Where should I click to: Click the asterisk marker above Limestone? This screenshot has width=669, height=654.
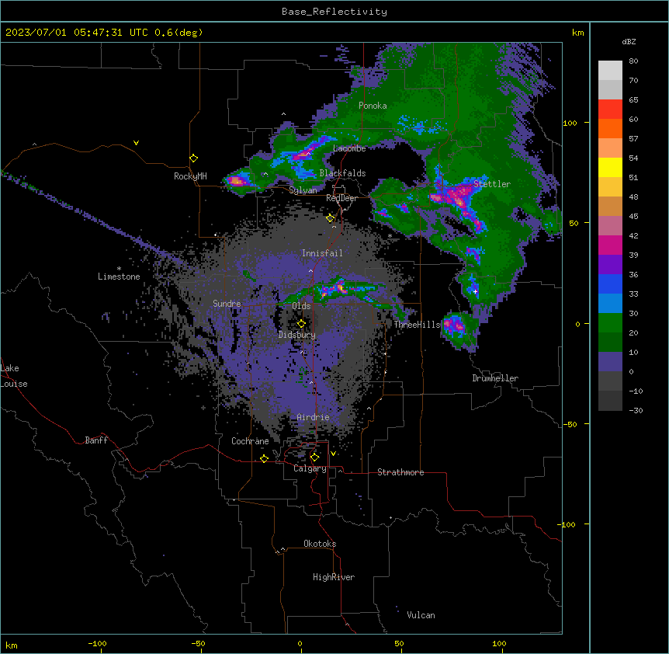[x=119, y=269]
